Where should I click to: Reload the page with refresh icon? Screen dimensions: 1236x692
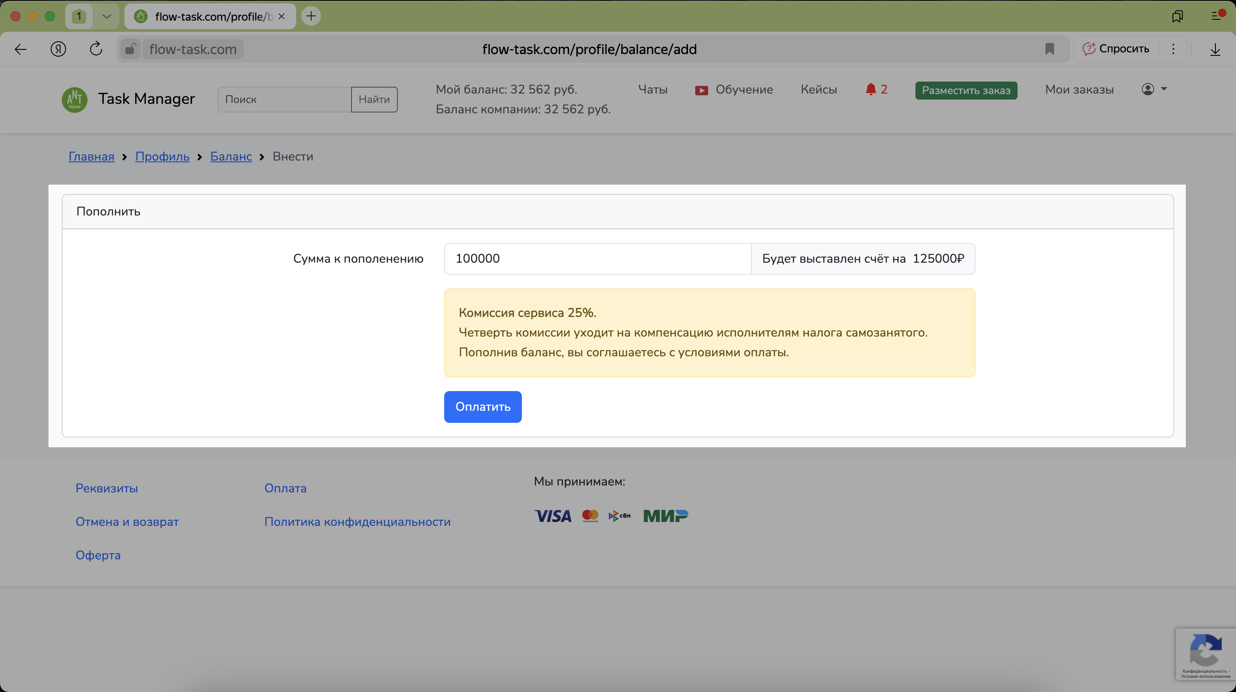(x=96, y=49)
